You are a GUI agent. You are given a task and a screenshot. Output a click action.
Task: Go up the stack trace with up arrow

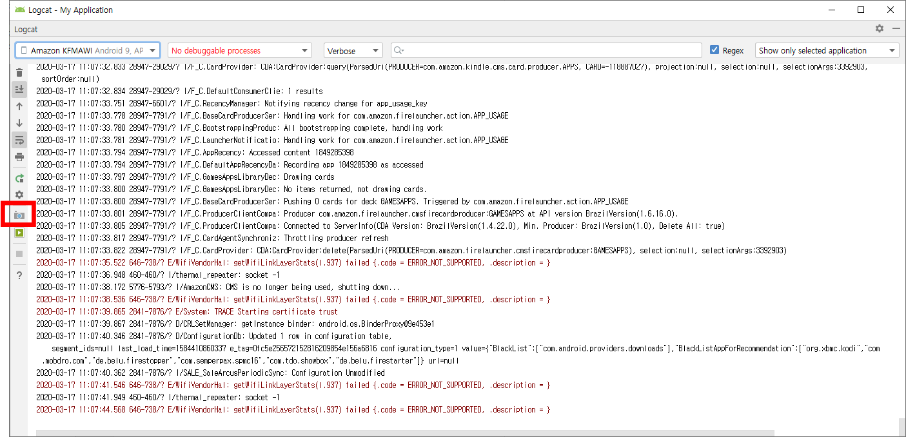19,106
